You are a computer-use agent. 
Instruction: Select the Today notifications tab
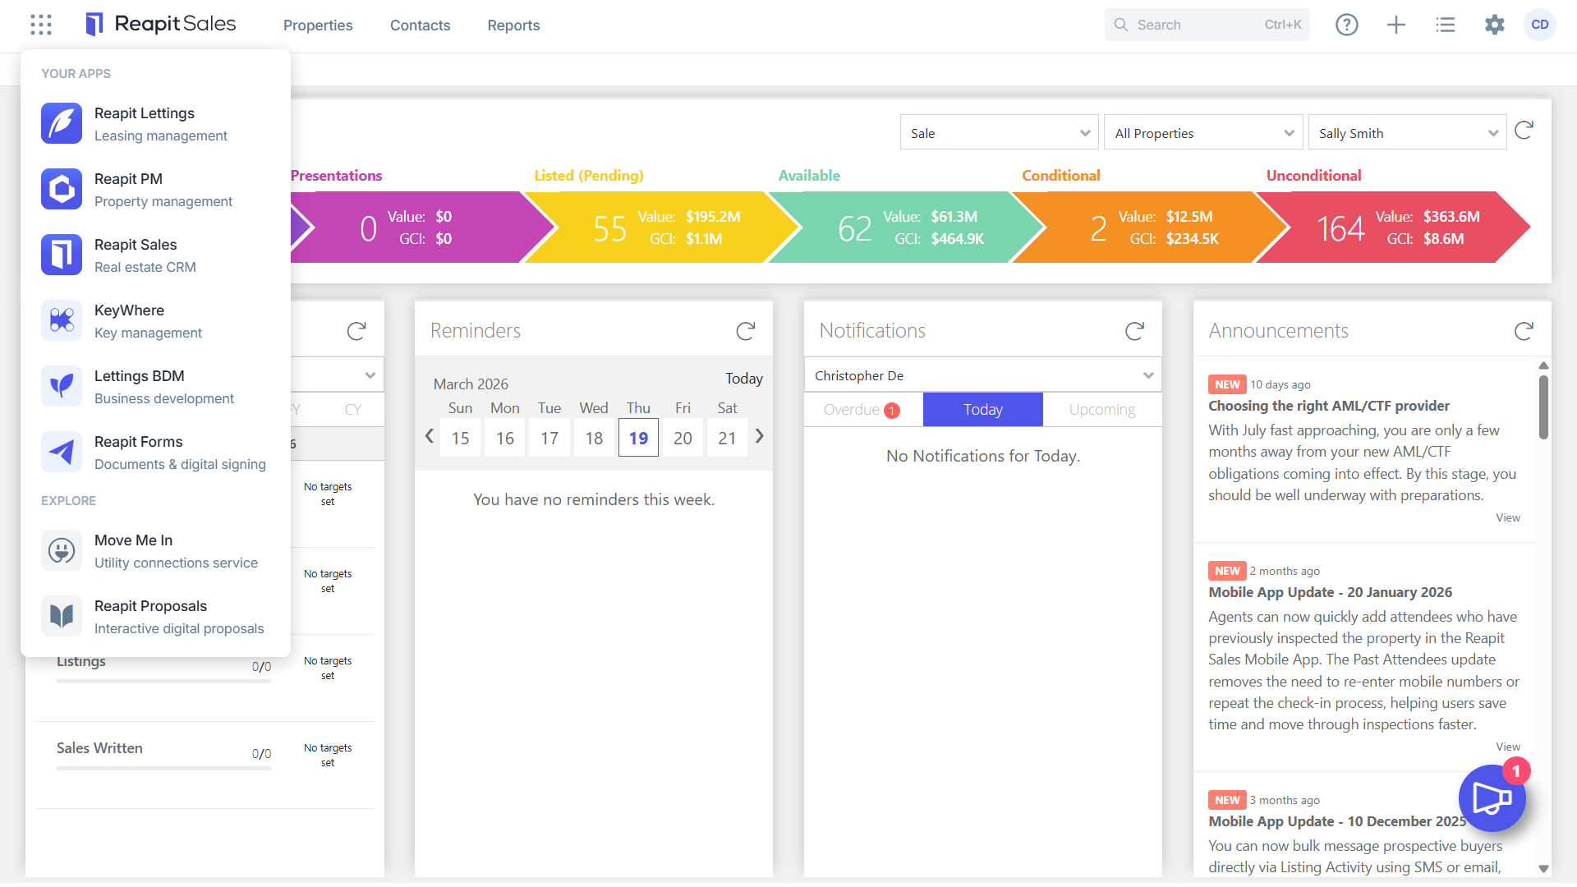983,410
